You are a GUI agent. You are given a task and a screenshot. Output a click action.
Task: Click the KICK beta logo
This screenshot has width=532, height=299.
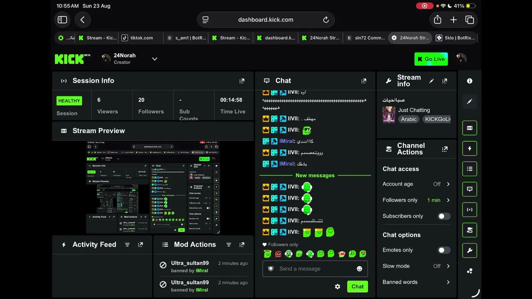coord(72,59)
